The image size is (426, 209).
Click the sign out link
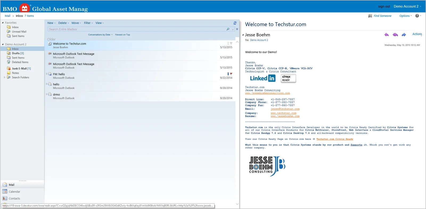384,6
